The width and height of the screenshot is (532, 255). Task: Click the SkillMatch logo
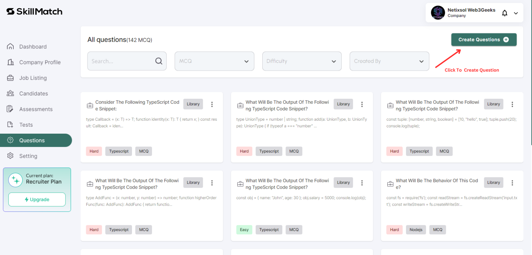35,12
